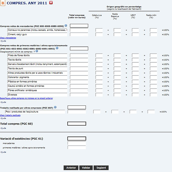The width and height of the screenshot is (172, 172).
Task: Open info icon beside PGC 601+602 primeres matèries code
Action: pos(57,48)
